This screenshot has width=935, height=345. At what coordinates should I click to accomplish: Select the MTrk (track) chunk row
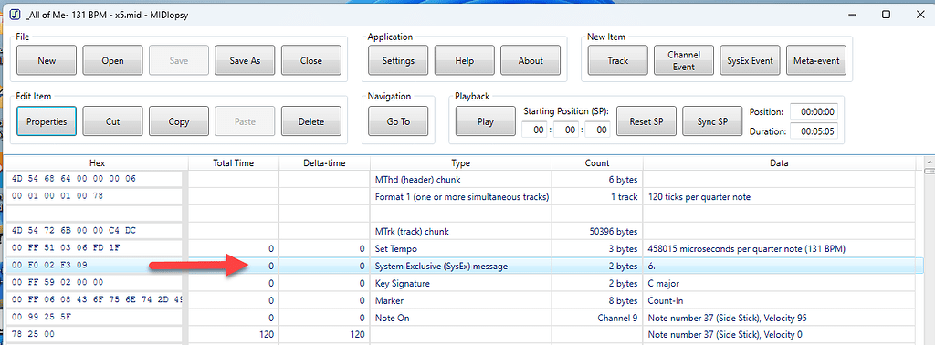pos(460,231)
